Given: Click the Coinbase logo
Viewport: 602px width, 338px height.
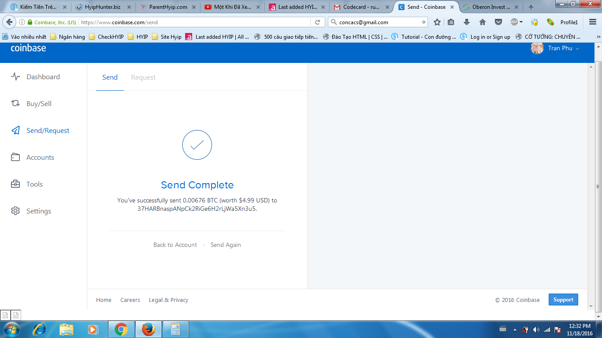Looking at the screenshot, I should click(28, 48).
